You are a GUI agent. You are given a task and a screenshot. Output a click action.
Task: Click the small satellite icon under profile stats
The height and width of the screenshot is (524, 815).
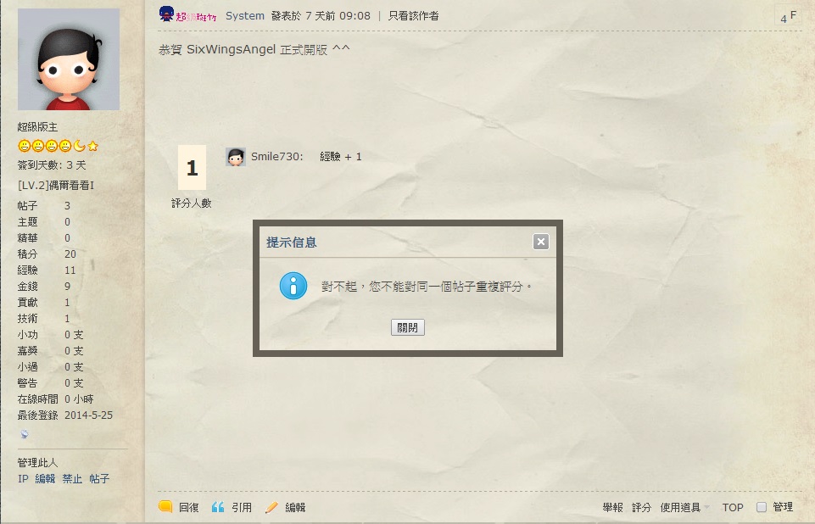(25, 433)
